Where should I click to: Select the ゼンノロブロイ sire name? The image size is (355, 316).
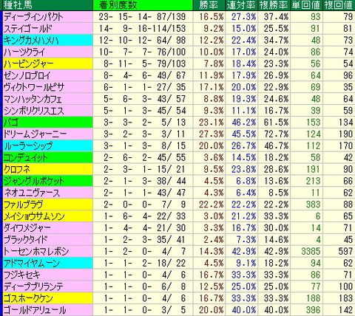coord(27,75)
